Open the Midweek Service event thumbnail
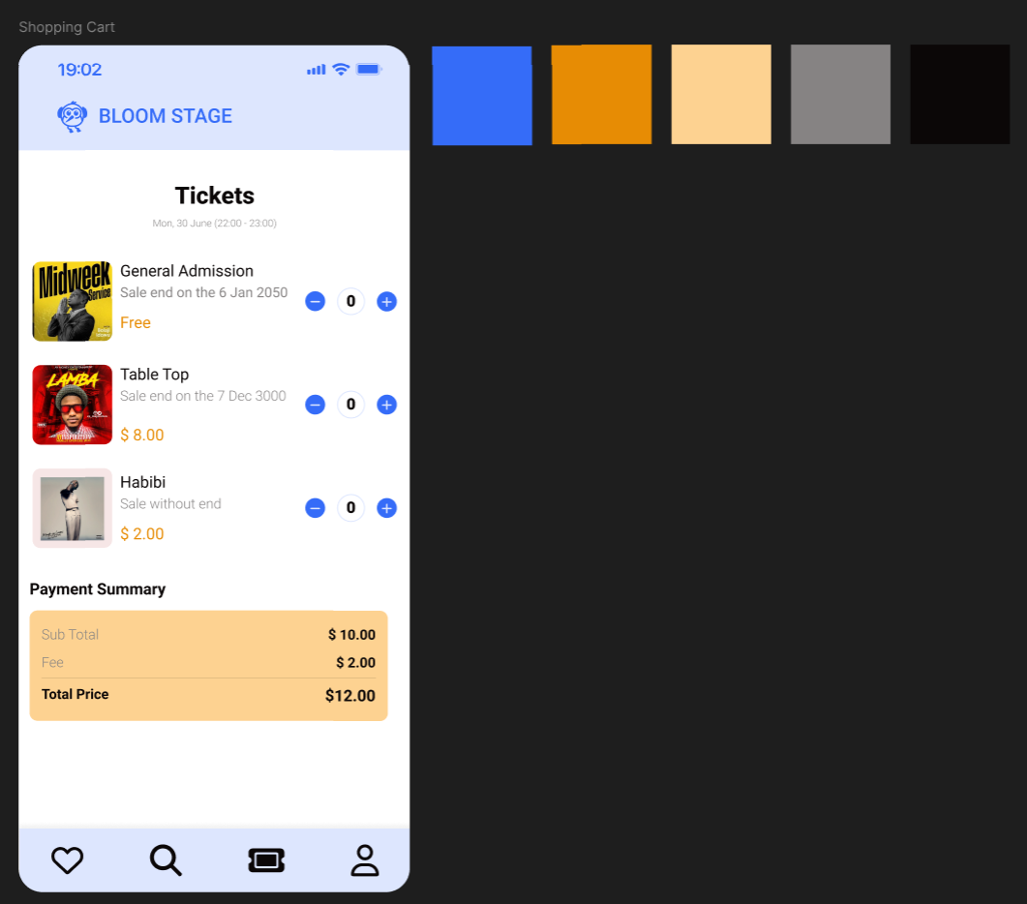The height and width of the screenshot is (904, 1027). pyautogui.click(x=72, y=301)
